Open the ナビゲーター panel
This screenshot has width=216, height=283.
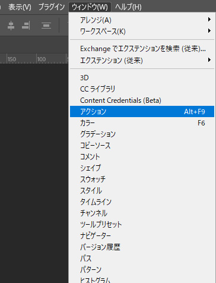[x=142, y=236]
